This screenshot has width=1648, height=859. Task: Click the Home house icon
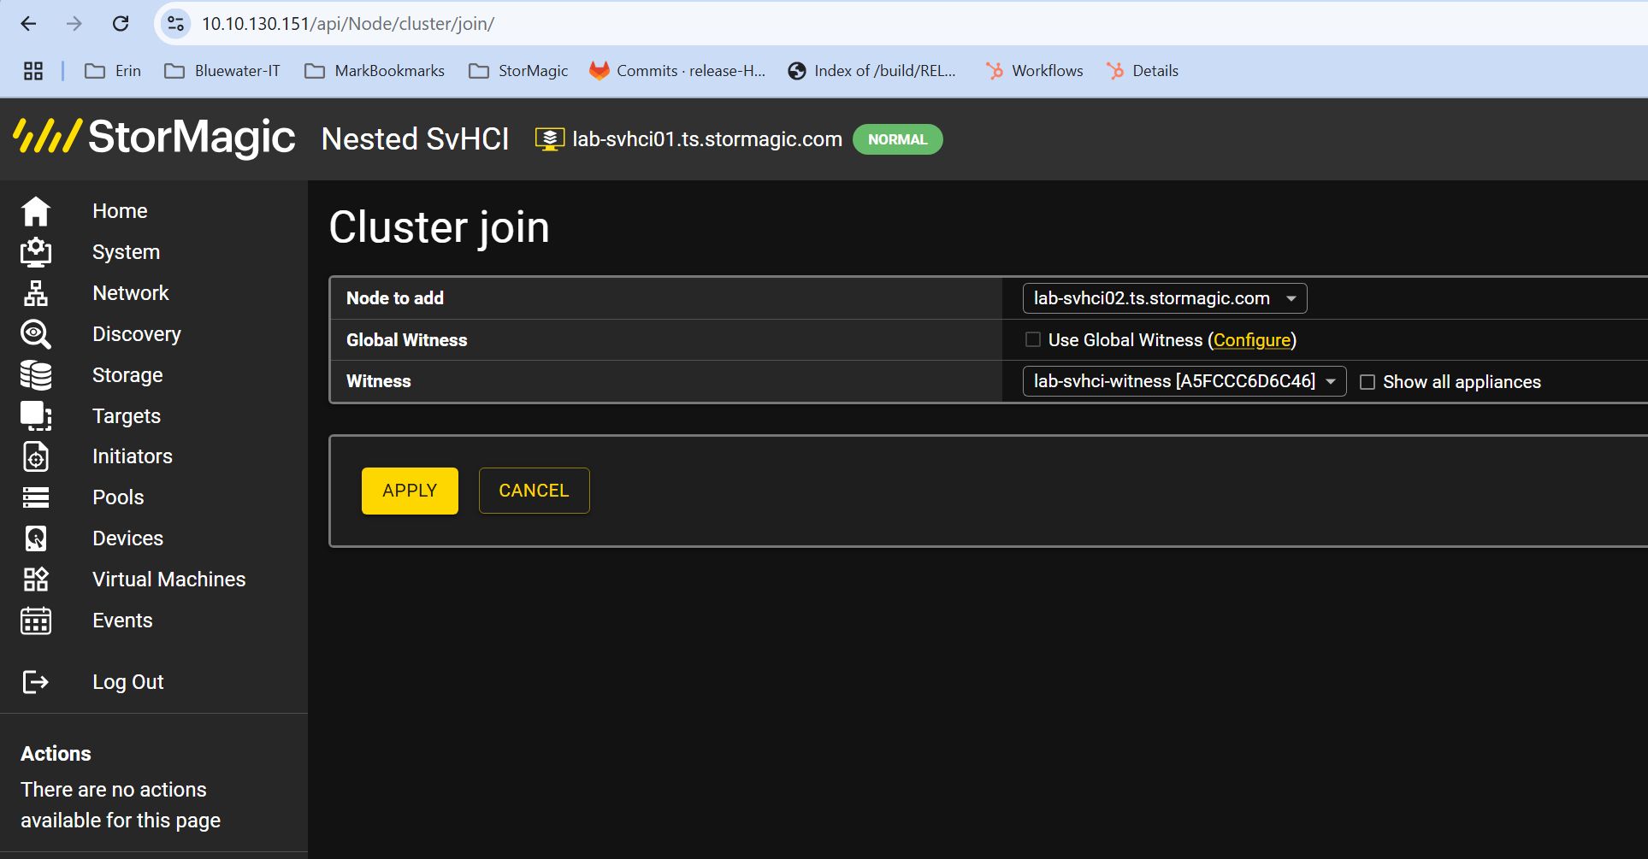[36, 211]
